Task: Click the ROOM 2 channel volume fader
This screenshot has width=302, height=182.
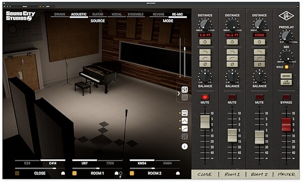Action: pos(259,137)
